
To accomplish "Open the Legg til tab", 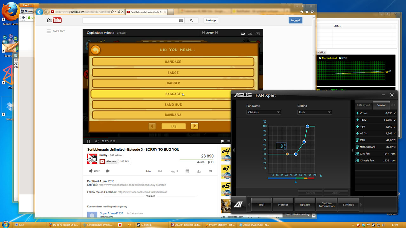I will 174,171.
